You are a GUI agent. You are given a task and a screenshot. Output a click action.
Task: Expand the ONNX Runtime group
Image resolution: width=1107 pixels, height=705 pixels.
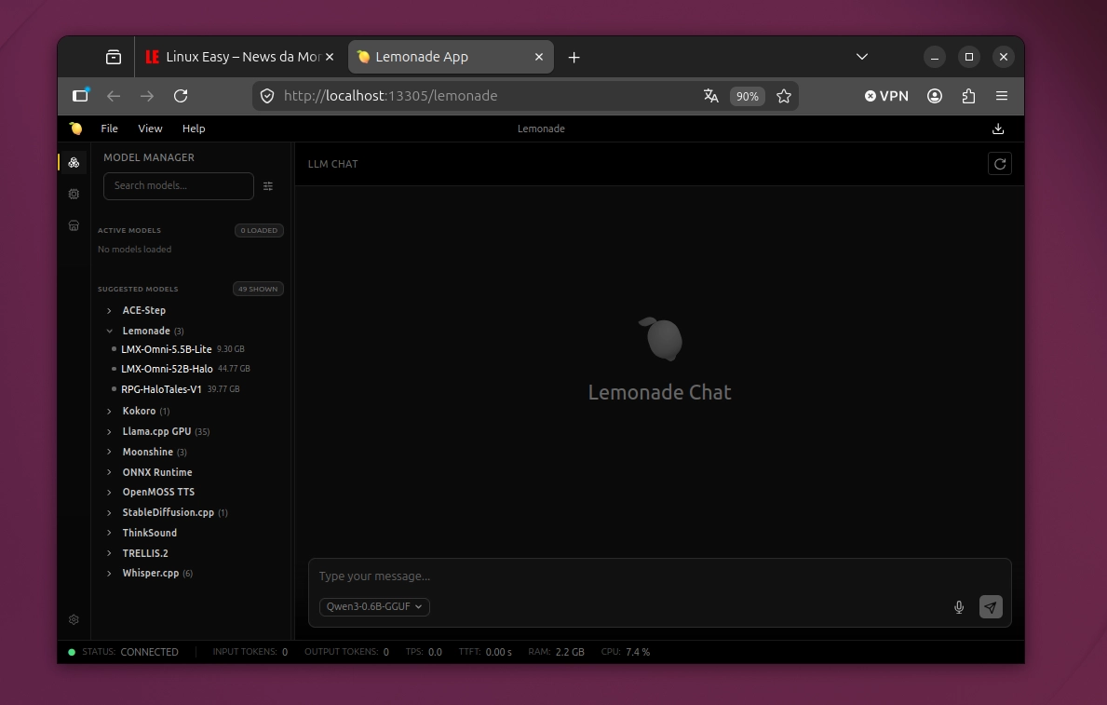[109, 472]
